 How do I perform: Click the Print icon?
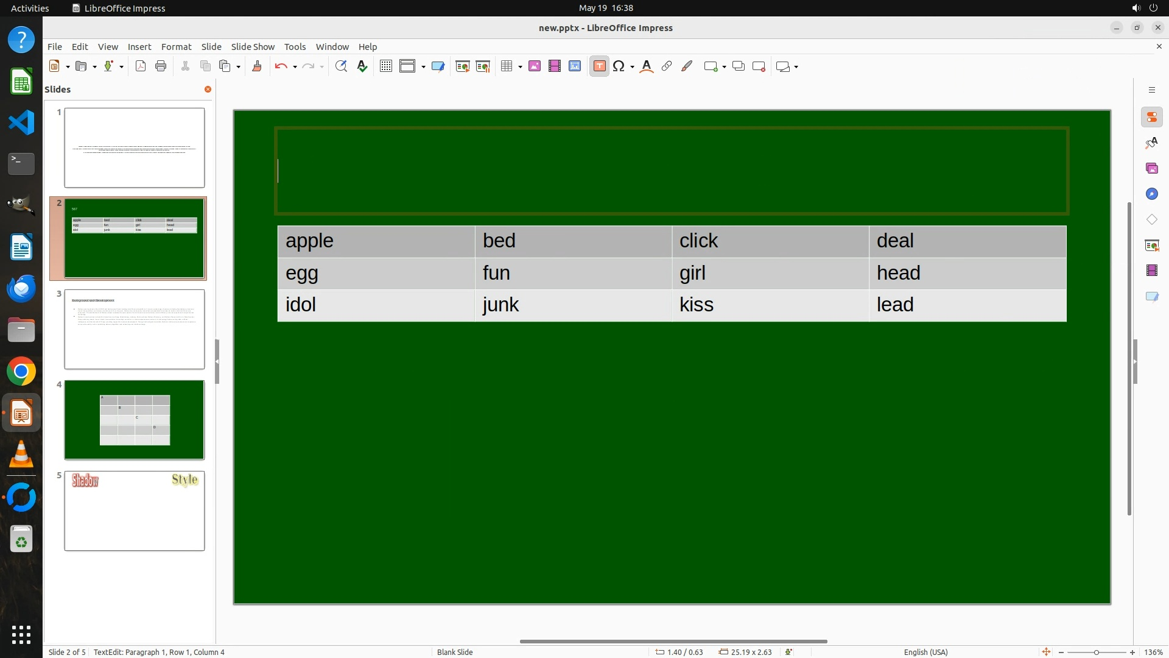161,66
